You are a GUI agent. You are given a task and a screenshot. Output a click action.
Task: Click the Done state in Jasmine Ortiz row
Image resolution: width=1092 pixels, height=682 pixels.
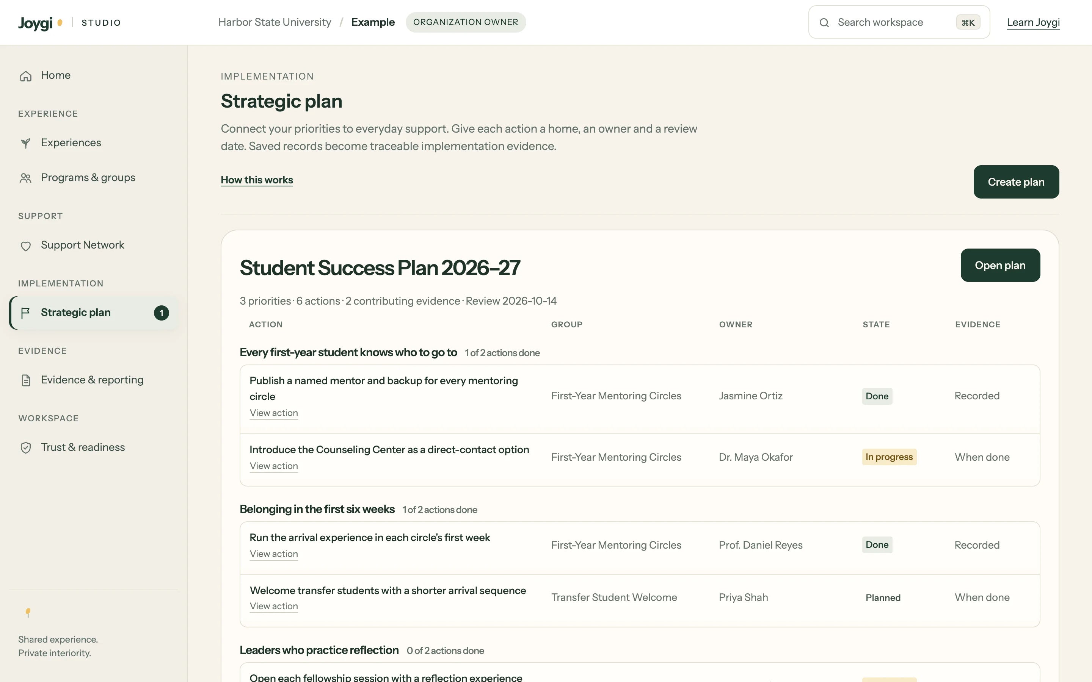coord(877,396)
